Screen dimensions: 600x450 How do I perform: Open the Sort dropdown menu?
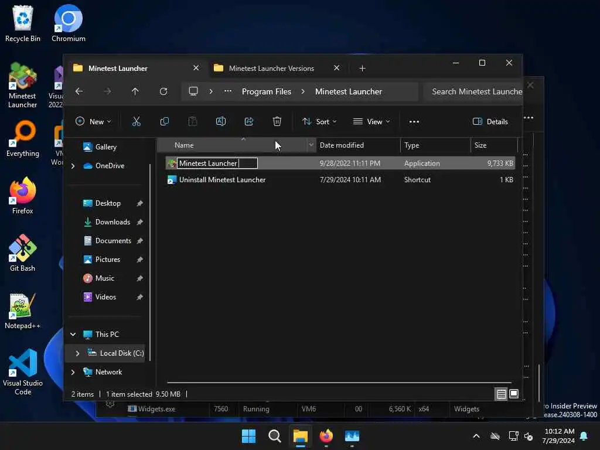point(319,122)
